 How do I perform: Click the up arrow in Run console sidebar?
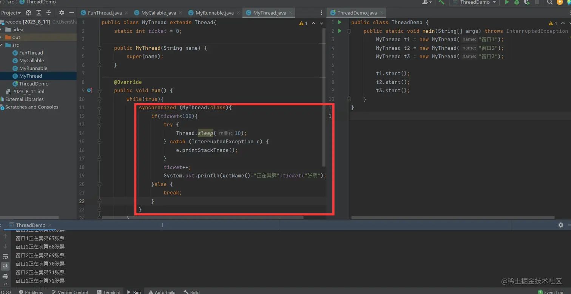pyautogui.click(x=5, y=236)
